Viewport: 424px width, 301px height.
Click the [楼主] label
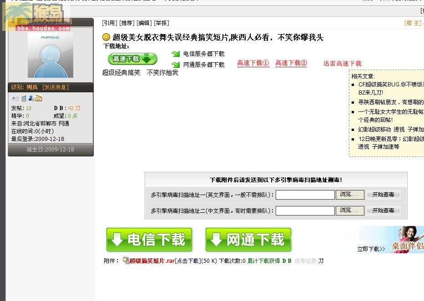pos(413,23)
